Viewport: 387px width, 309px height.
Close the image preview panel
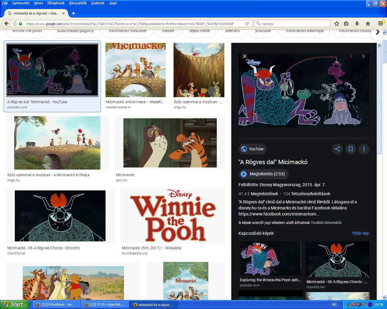(x=245, y=56)
